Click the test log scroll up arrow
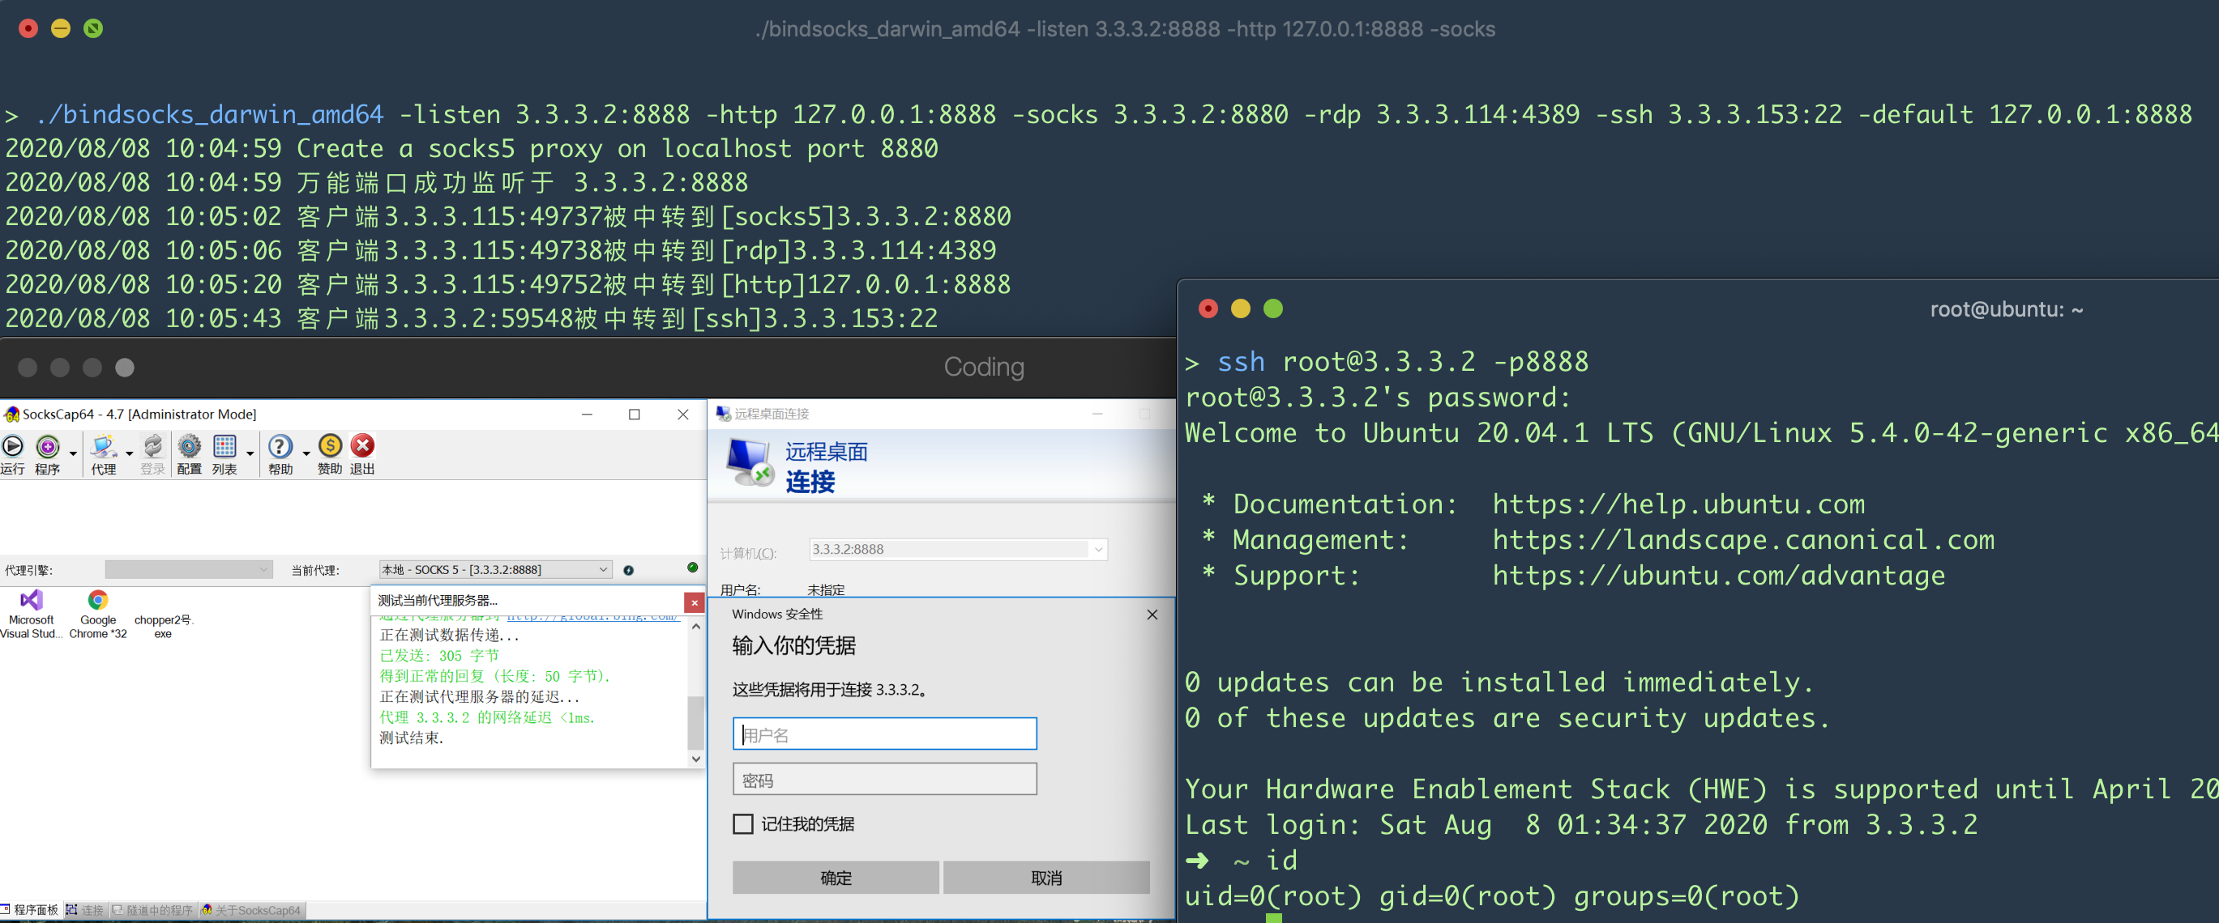Image resolution: width=2219 pixels, height=923 pixels. pos(696,627)
